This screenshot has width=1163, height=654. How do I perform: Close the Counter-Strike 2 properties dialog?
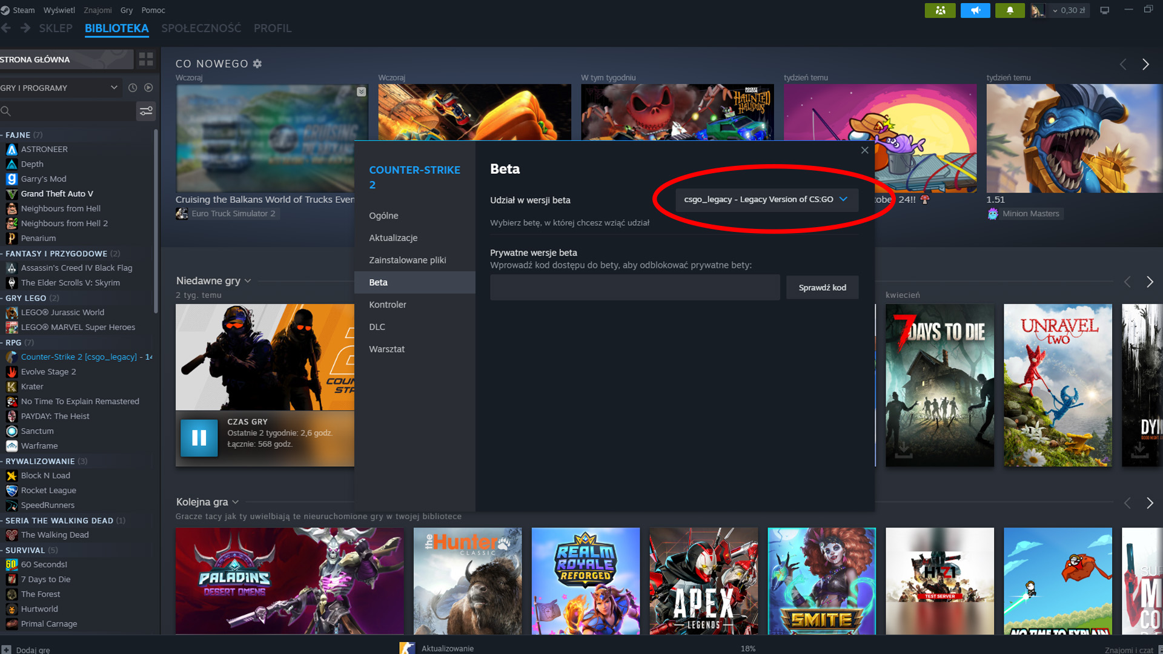[x=864, y=150]
